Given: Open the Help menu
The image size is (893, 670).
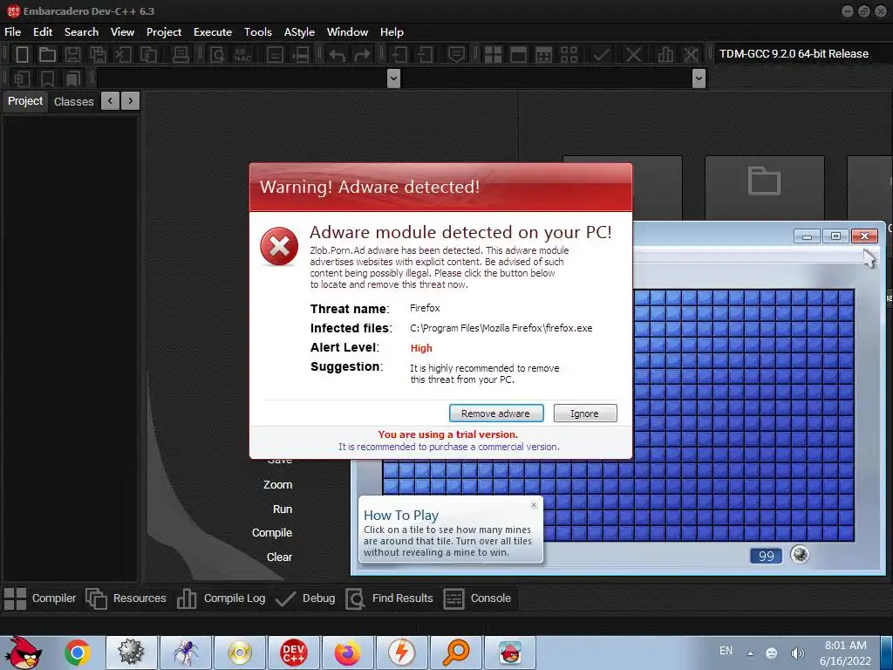Looking at the screenshot, I should pyautogui.click(x=392, y=32).
